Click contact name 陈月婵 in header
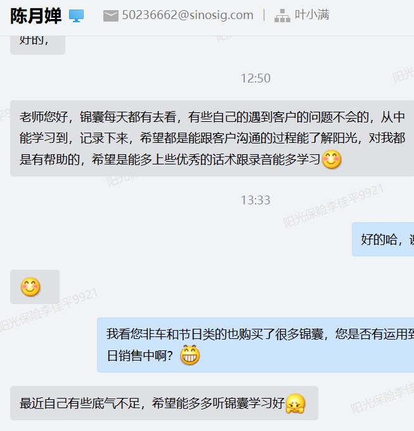 [x=36, y=16]
